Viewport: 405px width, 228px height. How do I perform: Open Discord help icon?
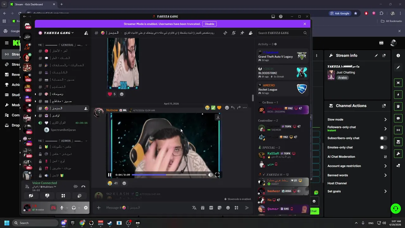281,16
